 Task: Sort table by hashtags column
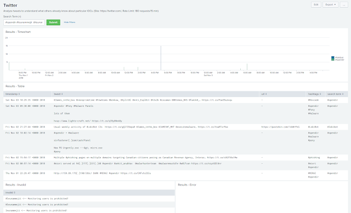coord(314,94)
